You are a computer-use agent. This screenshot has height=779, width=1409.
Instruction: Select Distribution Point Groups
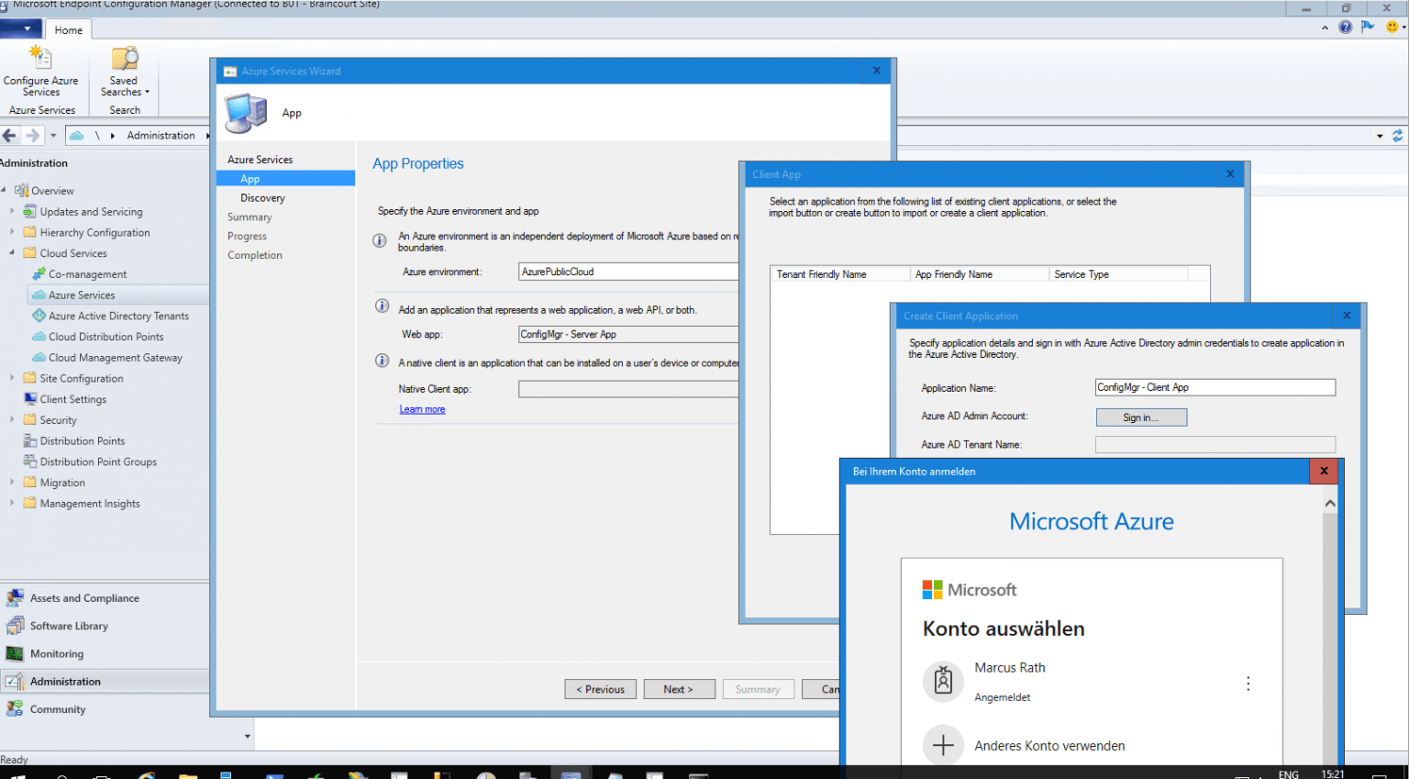coord(97,462)
